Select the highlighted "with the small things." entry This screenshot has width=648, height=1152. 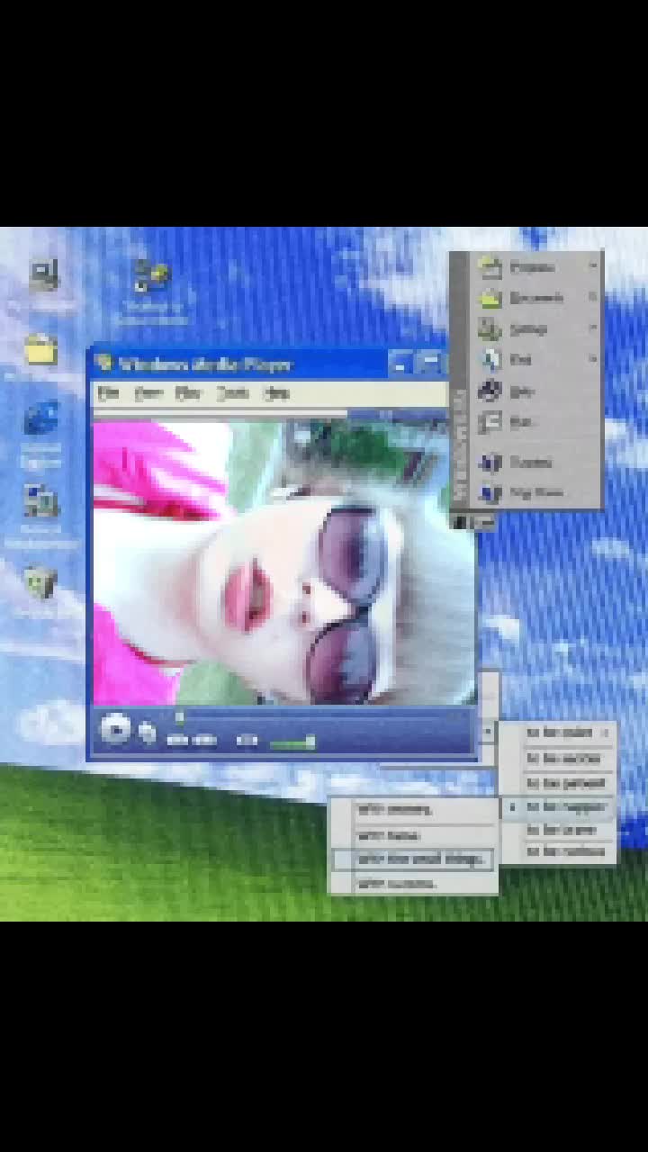point(413,859)
